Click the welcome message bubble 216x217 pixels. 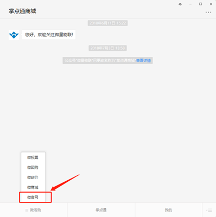49,35
